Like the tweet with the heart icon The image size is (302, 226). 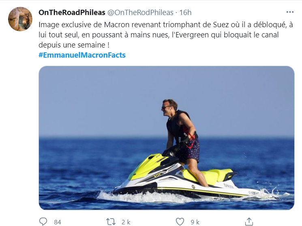click(x=180, y=222)
